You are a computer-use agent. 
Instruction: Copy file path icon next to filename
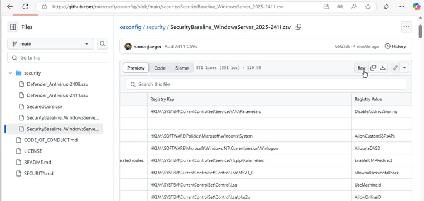click(x=298, y=27)
